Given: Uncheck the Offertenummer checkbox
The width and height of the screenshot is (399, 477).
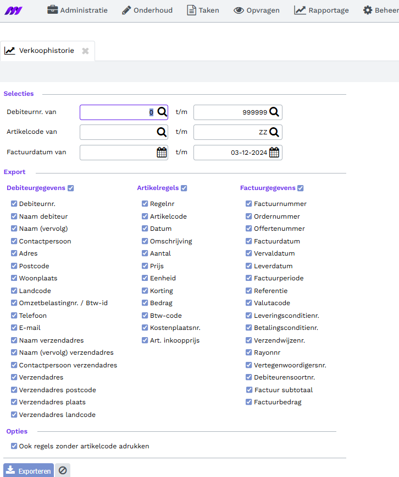Looking at the screenshot, I should [x=249, y=228].
